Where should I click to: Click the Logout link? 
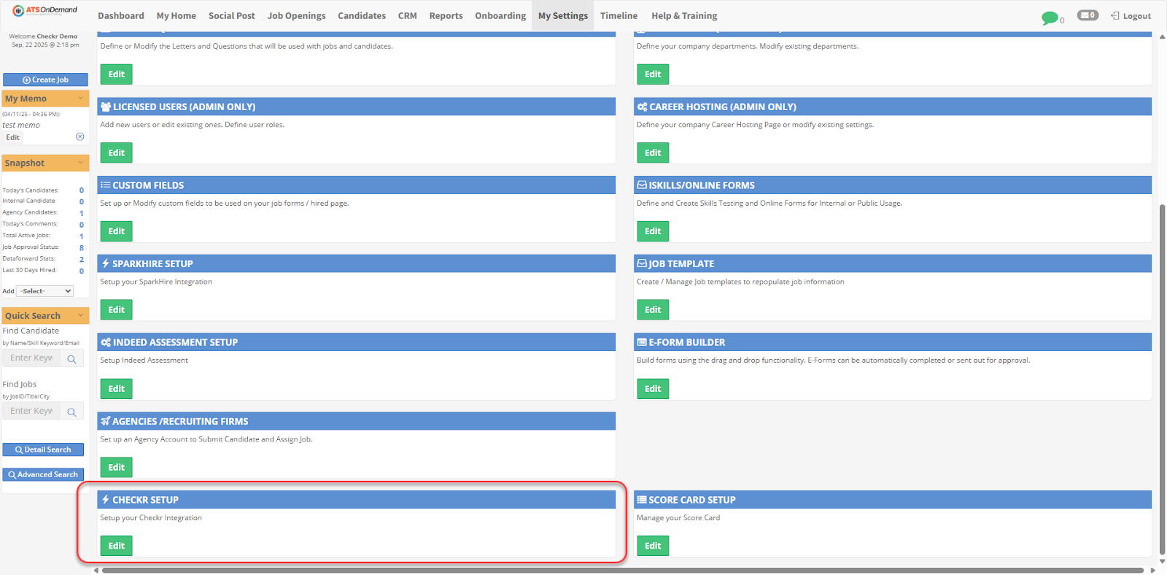pyautogui.click(x=1131, y=16)
